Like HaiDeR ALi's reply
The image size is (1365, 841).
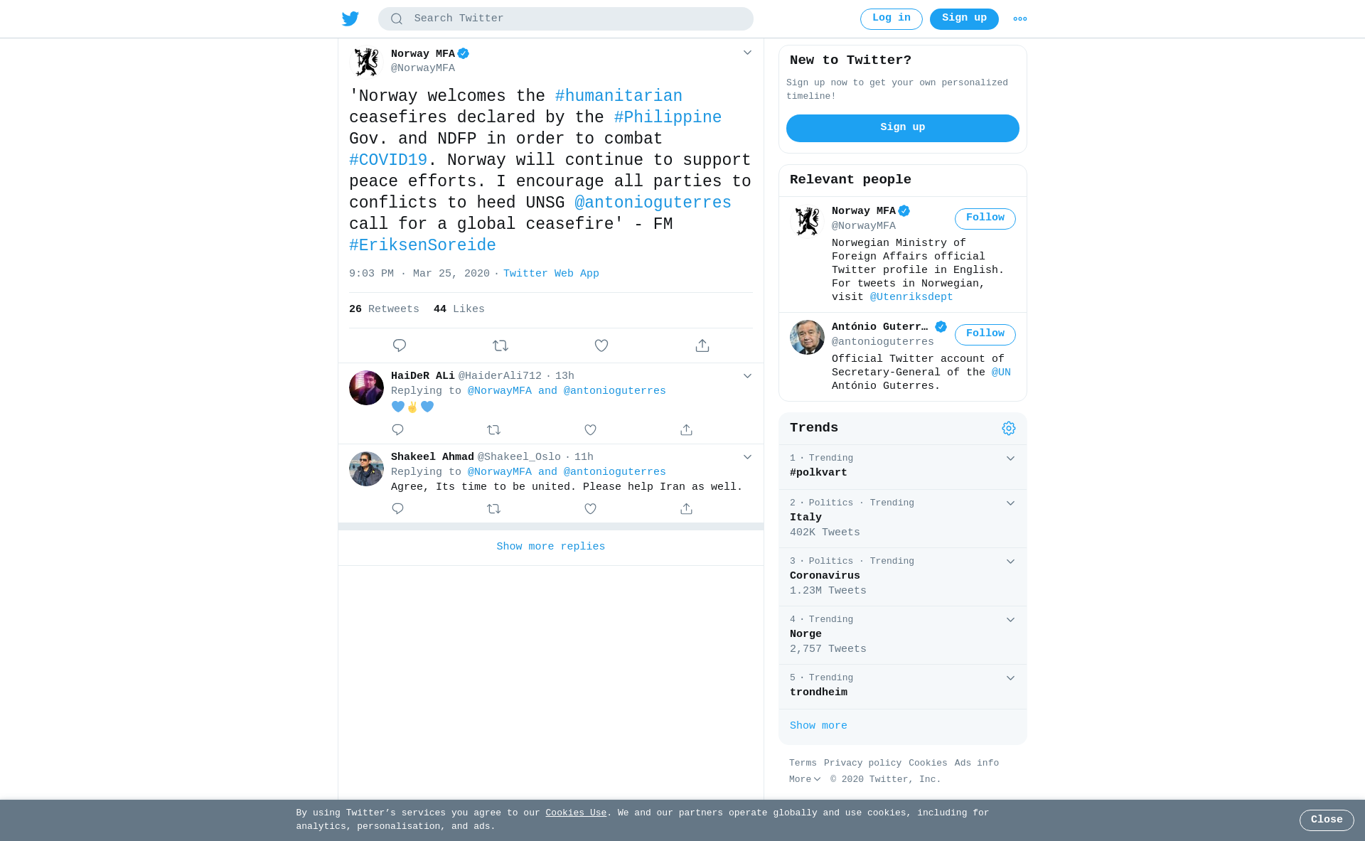(x=590, y=430)
